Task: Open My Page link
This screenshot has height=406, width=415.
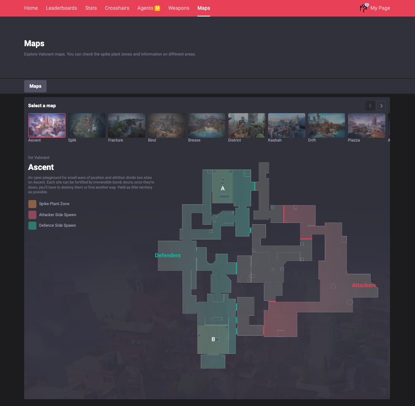Action: (380, 8)
